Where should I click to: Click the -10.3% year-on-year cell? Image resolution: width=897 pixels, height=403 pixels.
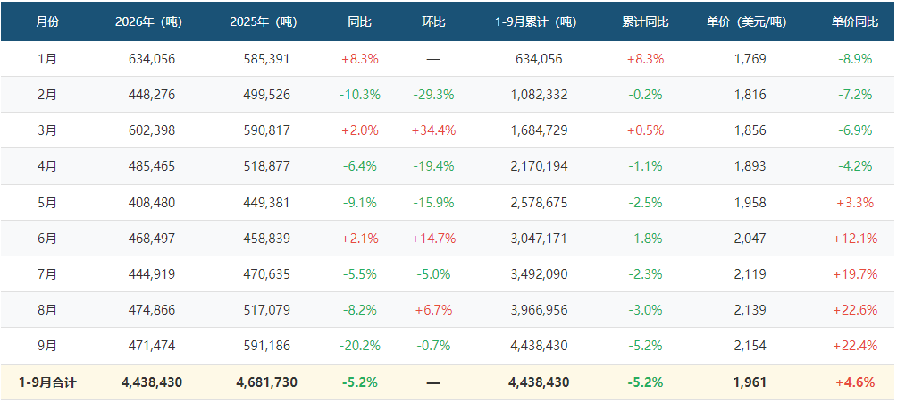point(360,95)
